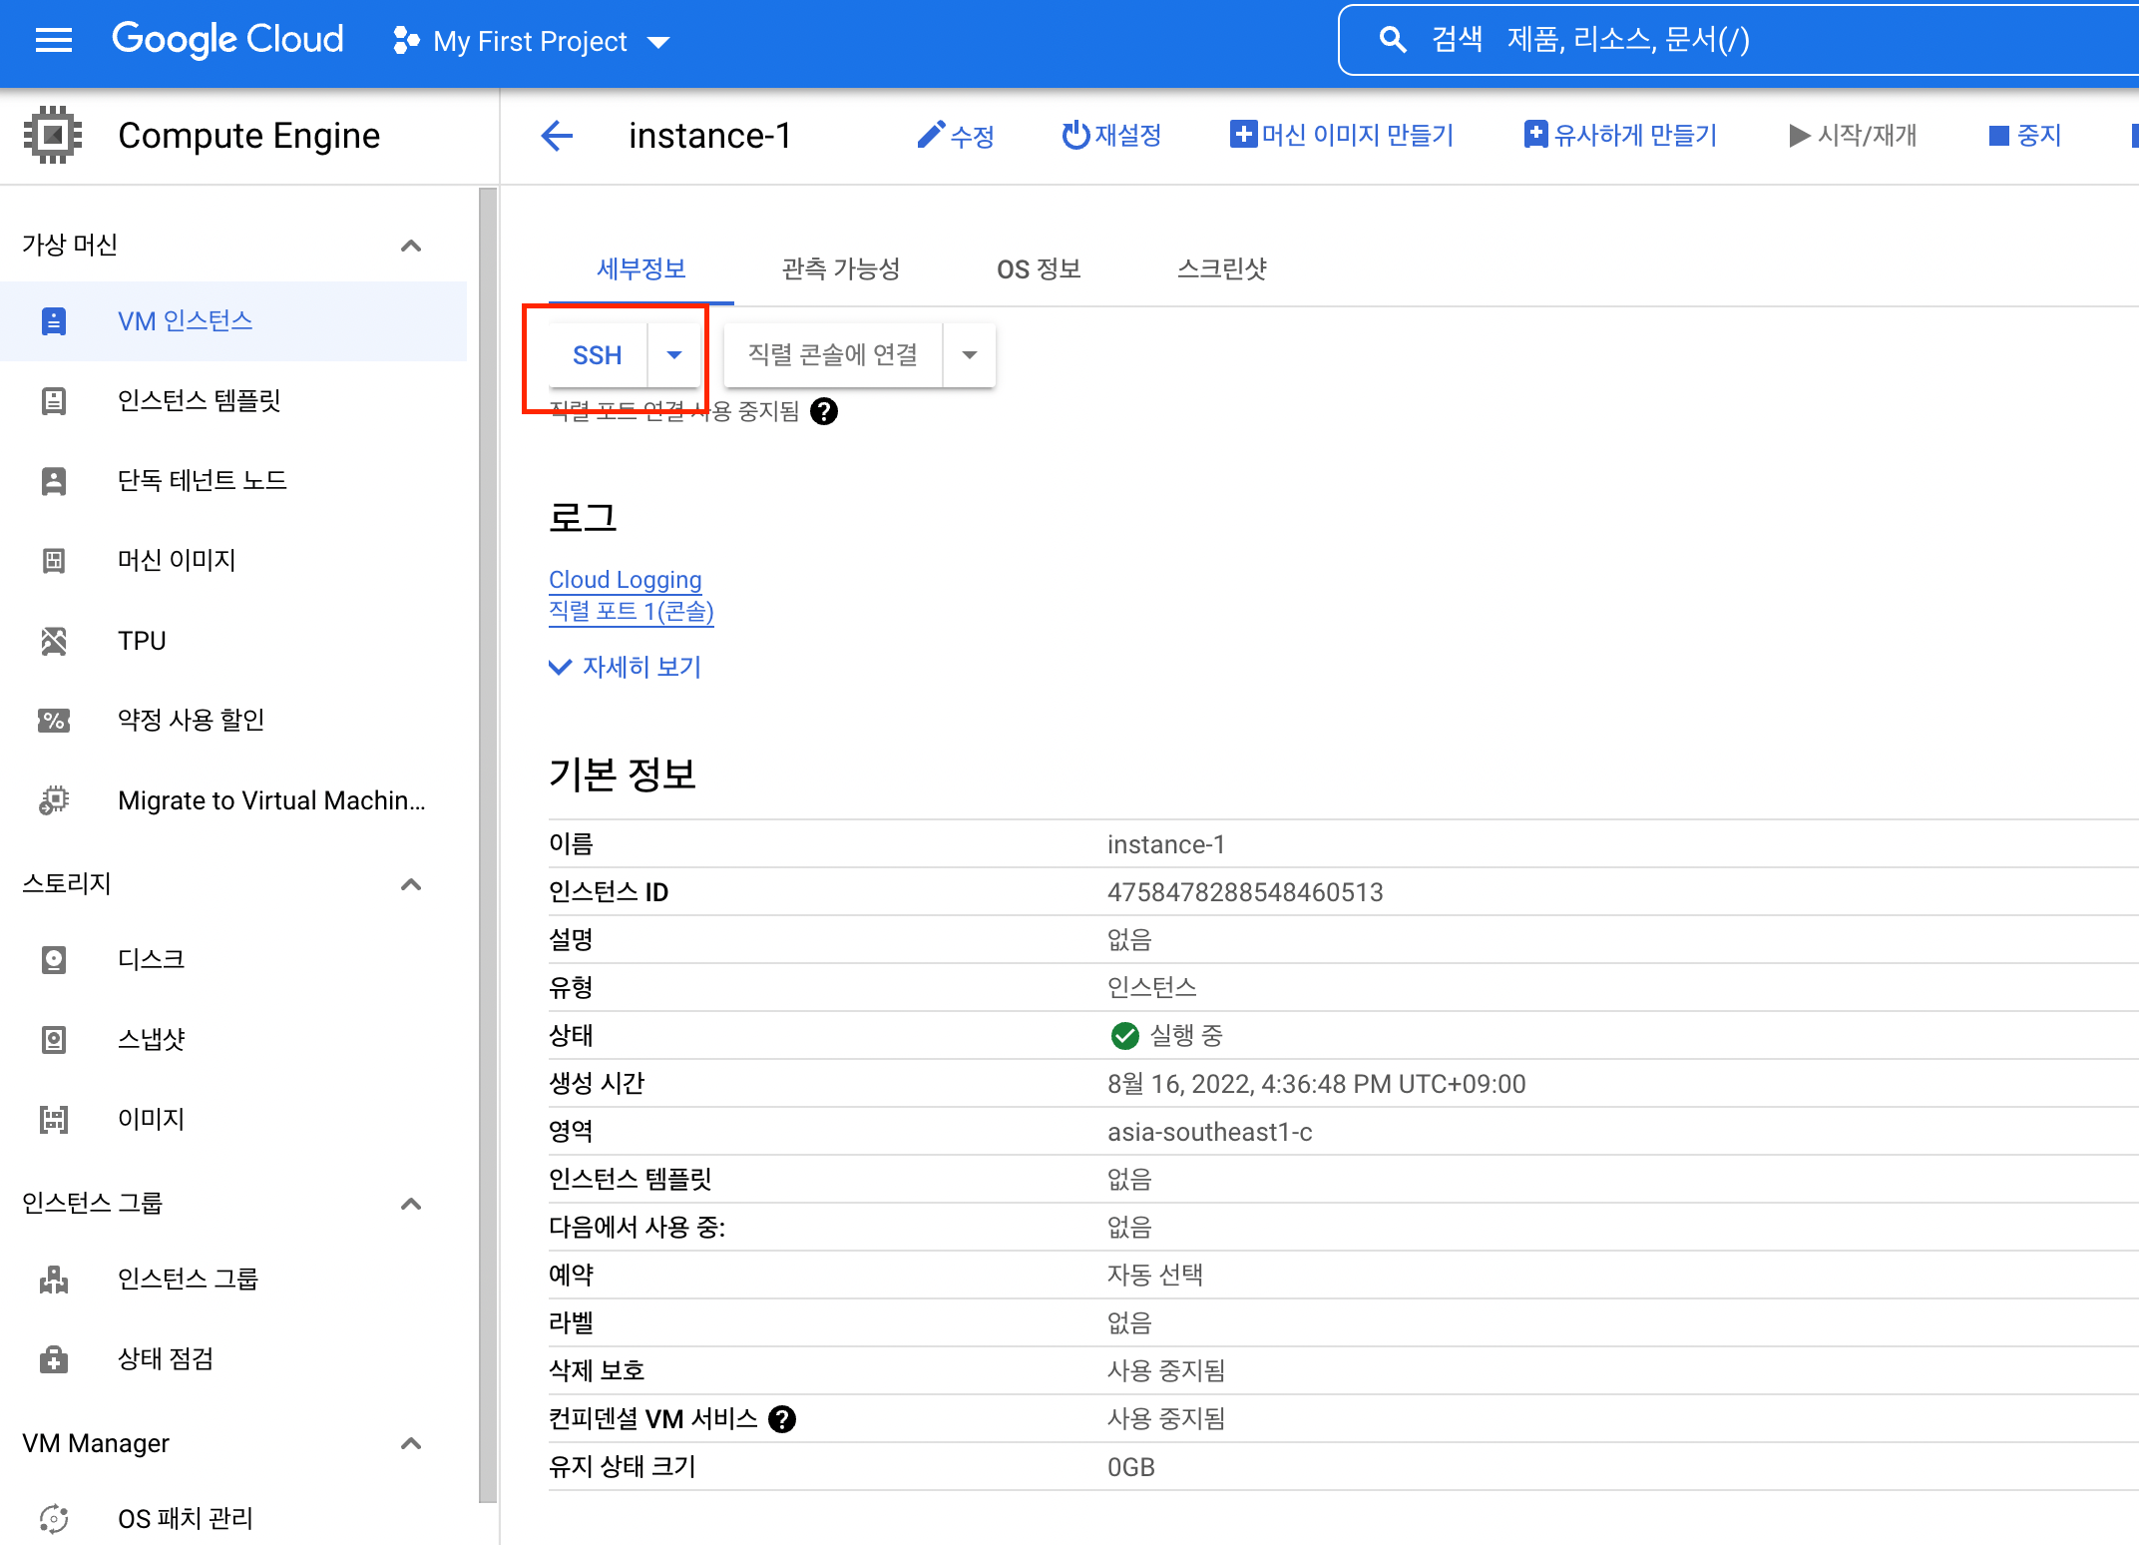2139x1545 pixels.
Task: Click the pencil edit (수정) icon
Action: click(930, 135)
